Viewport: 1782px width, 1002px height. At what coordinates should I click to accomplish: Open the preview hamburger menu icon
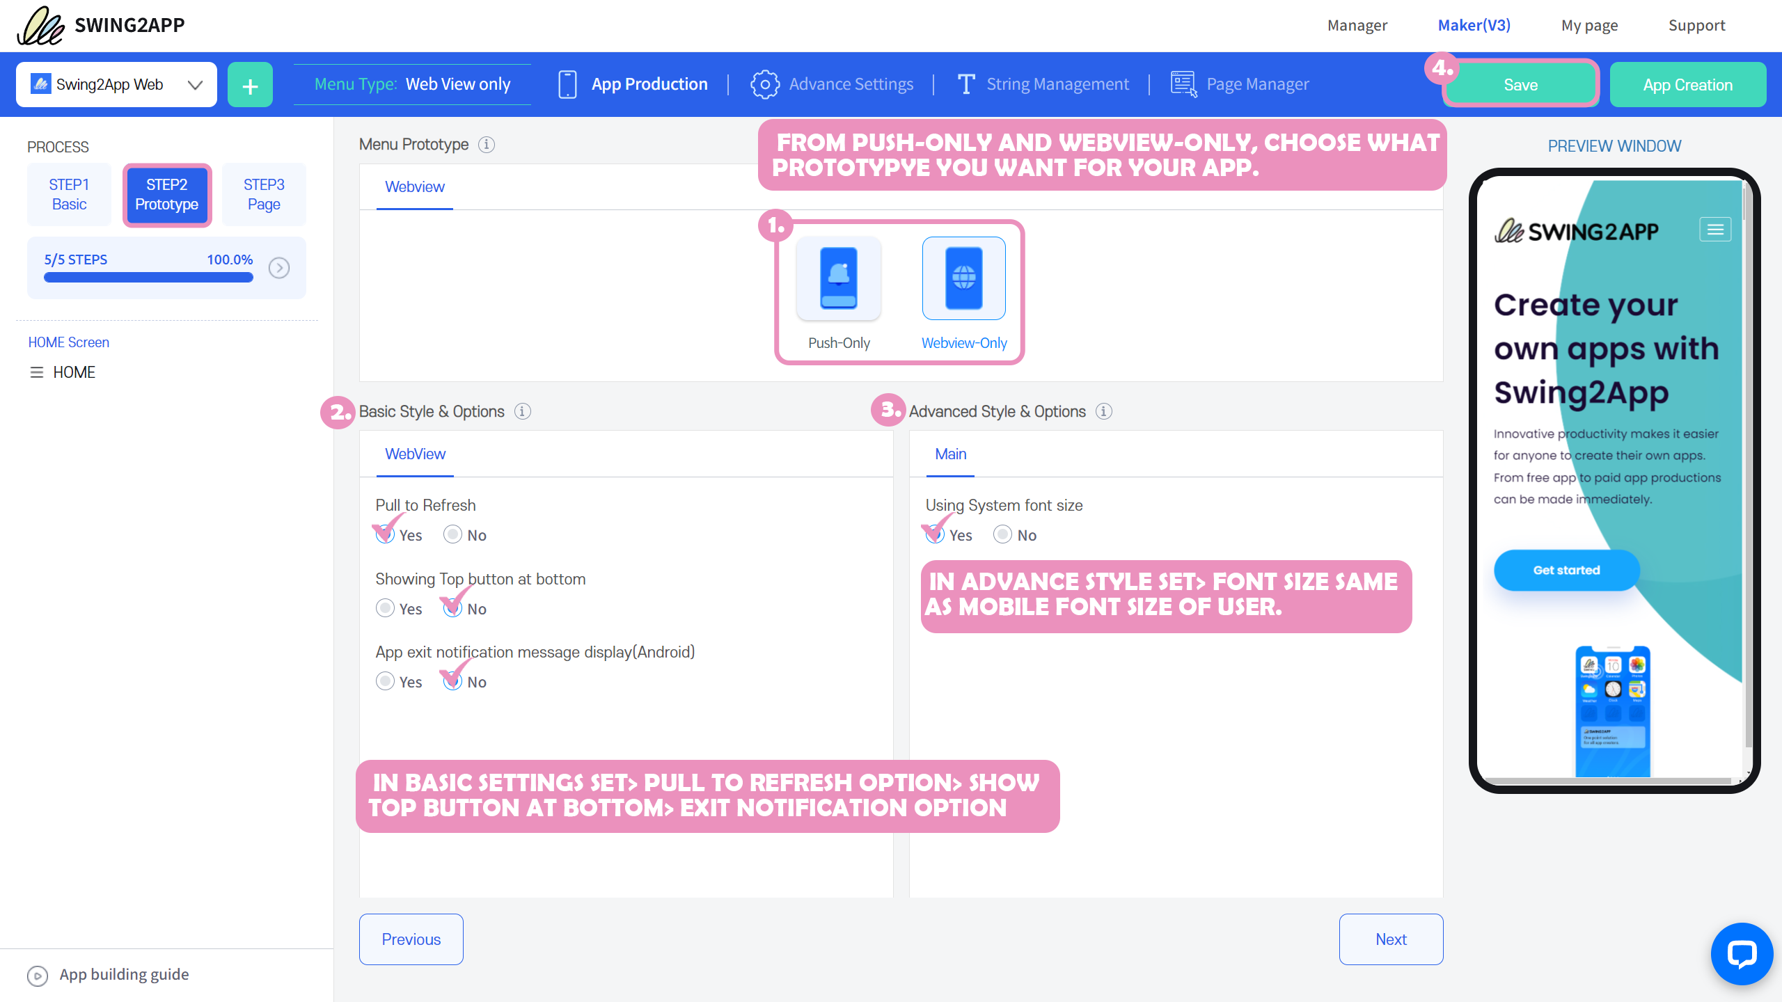tap(1715, 230)
